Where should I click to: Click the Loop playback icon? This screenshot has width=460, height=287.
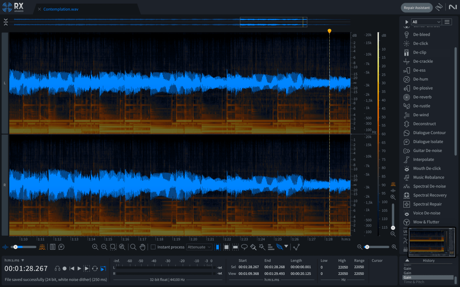(x=95, y=268)
